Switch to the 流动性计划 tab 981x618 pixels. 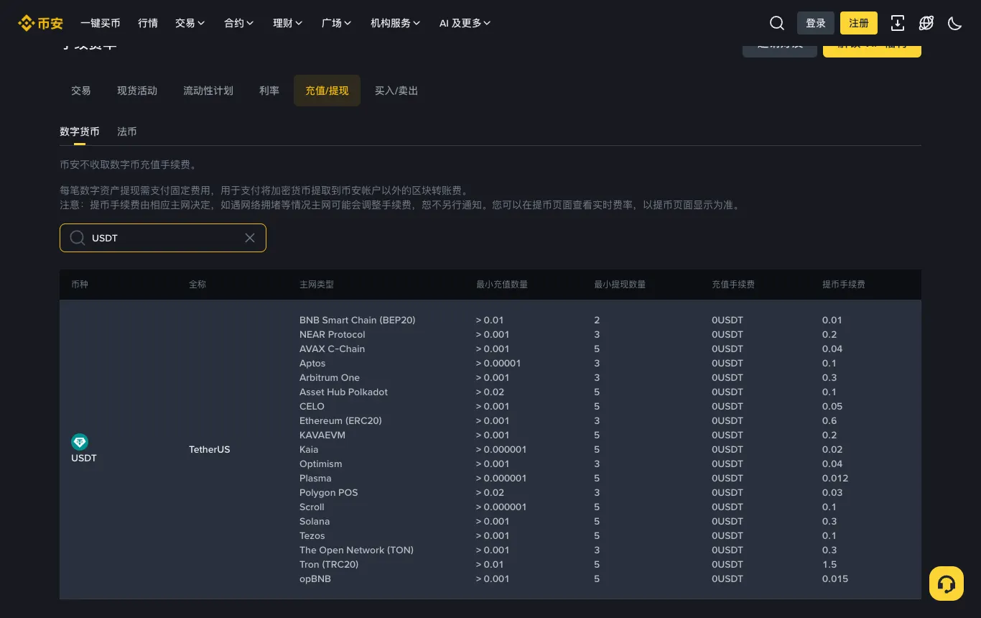point(208,91)
